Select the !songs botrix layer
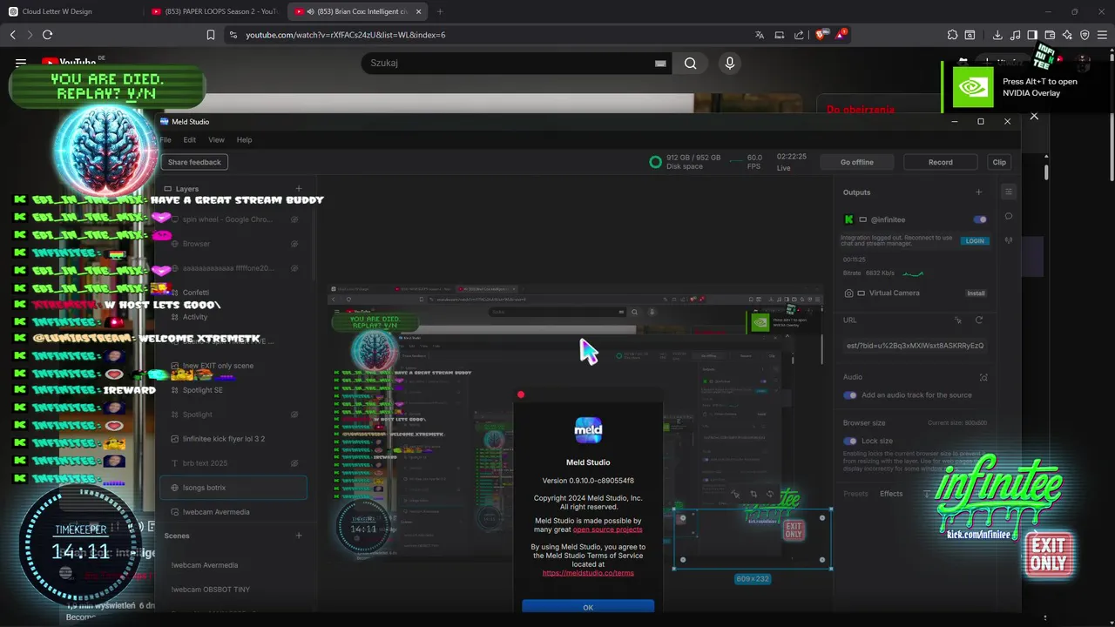This screenshot has height=627, width=1115. point(233,488)
